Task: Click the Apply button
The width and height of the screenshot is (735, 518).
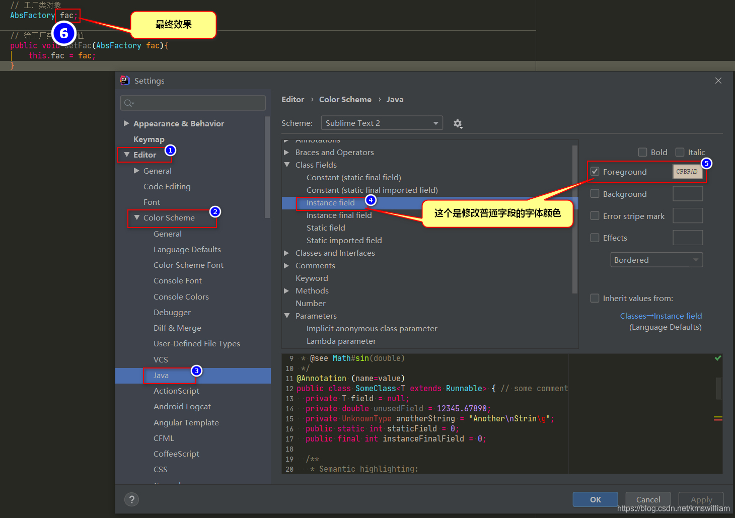Action: point(701,499)
